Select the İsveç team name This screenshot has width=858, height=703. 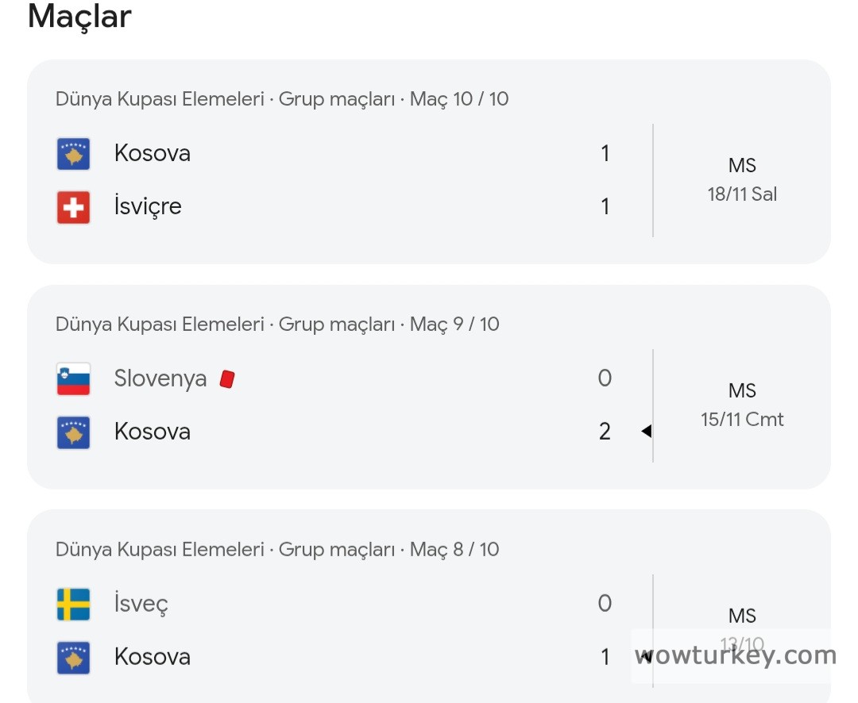click(141, 605)
